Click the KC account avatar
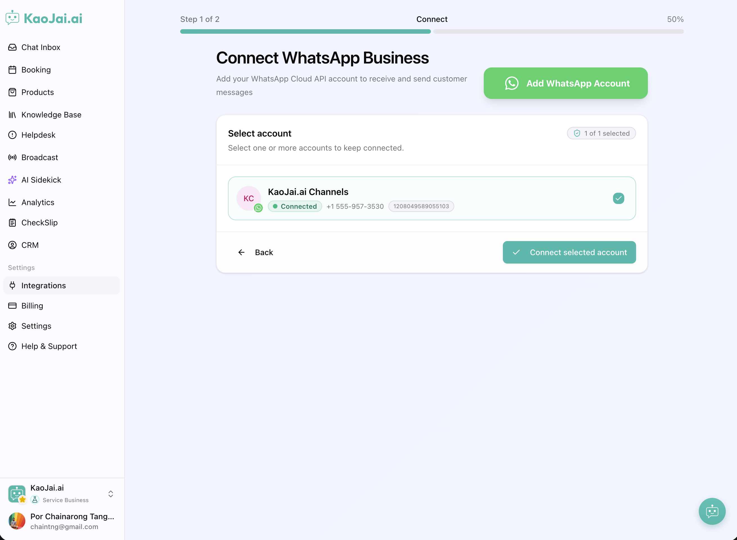The width and height of the screenshot is (737, 540). tap(249, 198)
